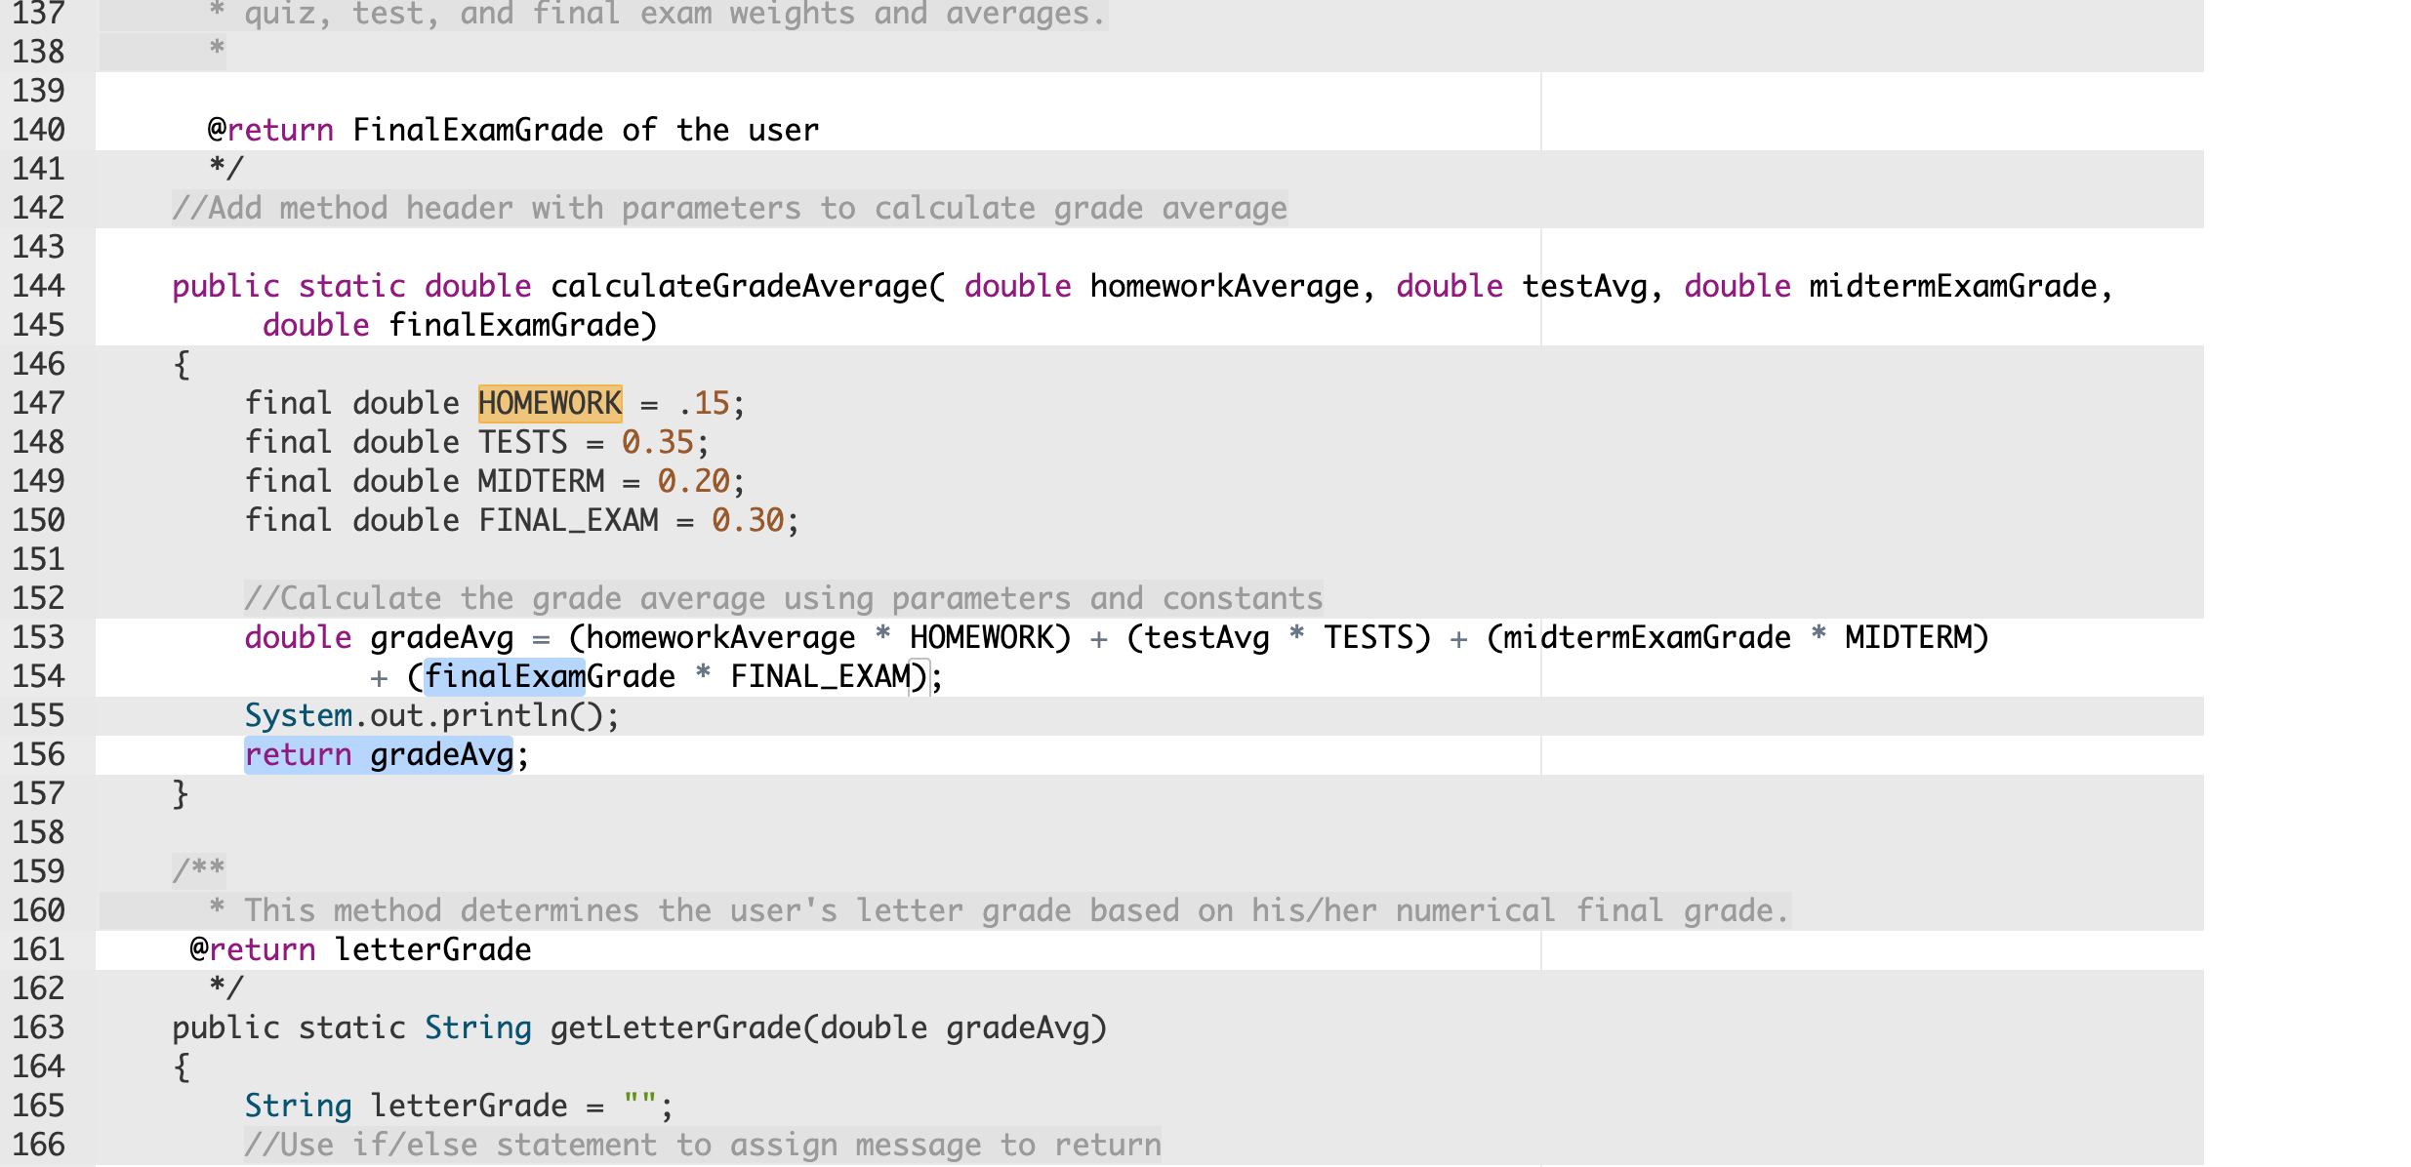Click the closing brace on line 157
2411x1167 pixels.
tap(181, 792)
